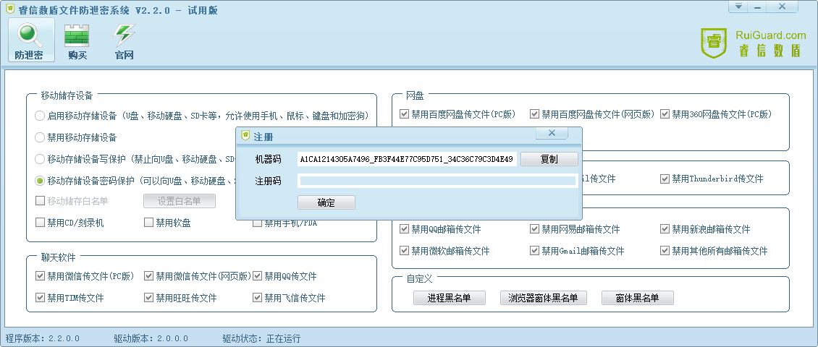Click 驱动版本: 2.0.0.0 in status bar
818x347 pixels.
[151, 338]
